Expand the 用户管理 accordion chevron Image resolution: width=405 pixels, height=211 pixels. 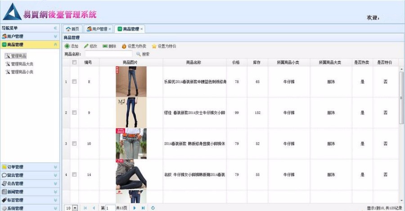click(55, 36)
